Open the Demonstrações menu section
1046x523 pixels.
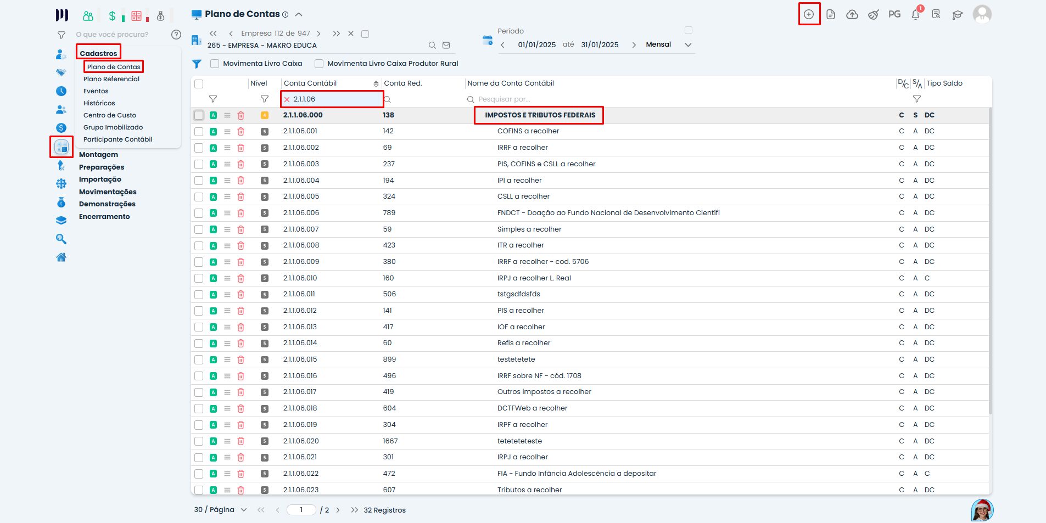[107, 204]
